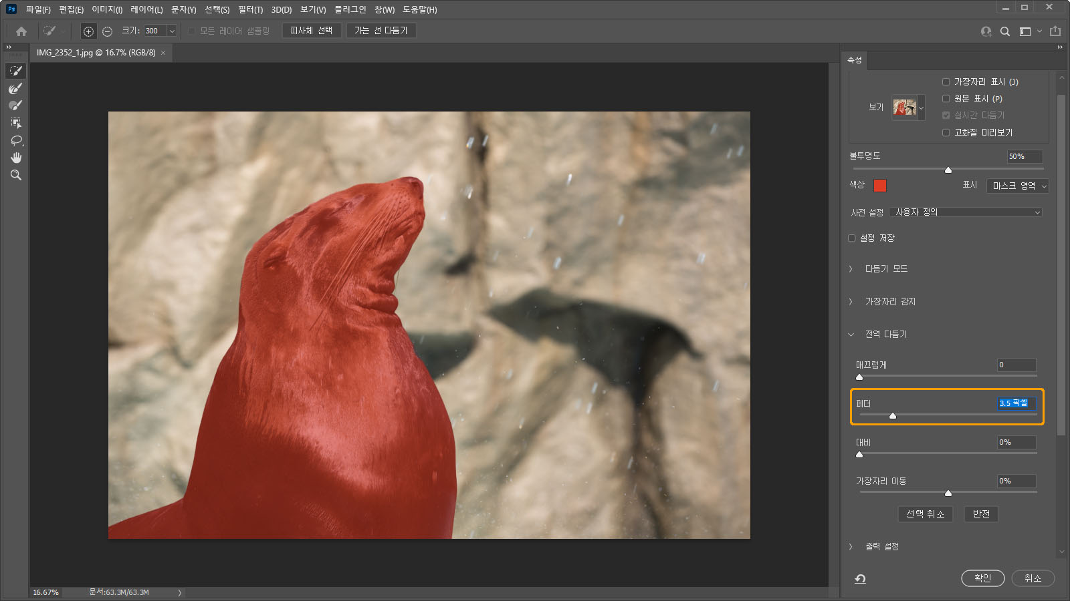
Task: Expand the collapsed toolbar double-arrow
Action: (x=9, y=47)
